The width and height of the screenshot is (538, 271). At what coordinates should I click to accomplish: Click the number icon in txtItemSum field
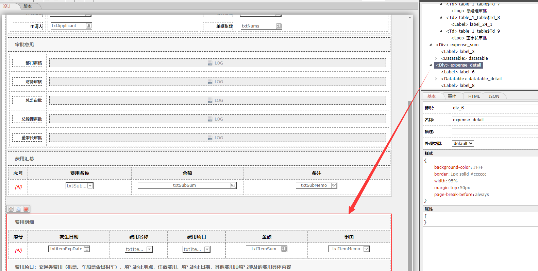click(x=284, y=249)
